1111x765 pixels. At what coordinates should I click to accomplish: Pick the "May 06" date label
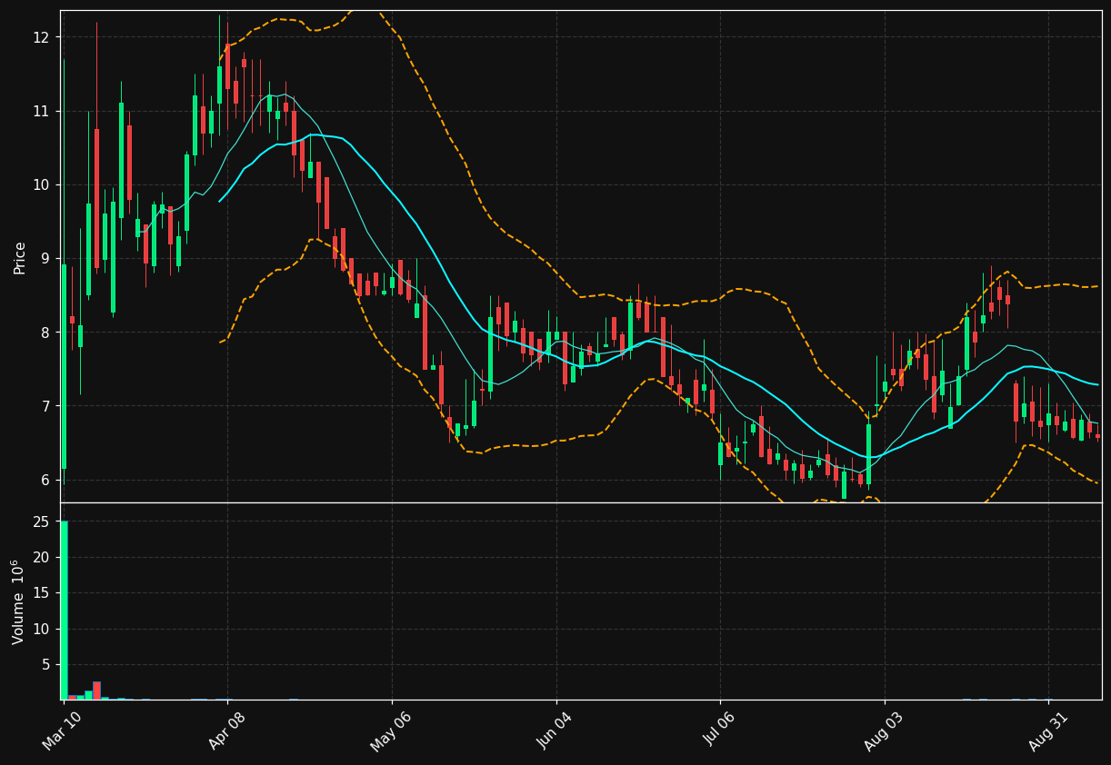[x=391, y=731]
